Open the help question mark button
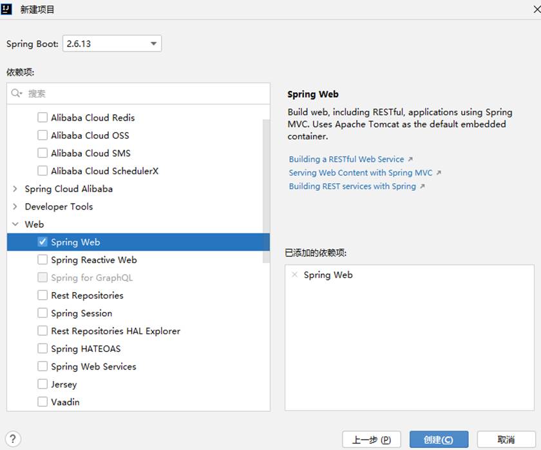Screen dimensions: 541x450 pyautogui.click(x=13, y=439)
